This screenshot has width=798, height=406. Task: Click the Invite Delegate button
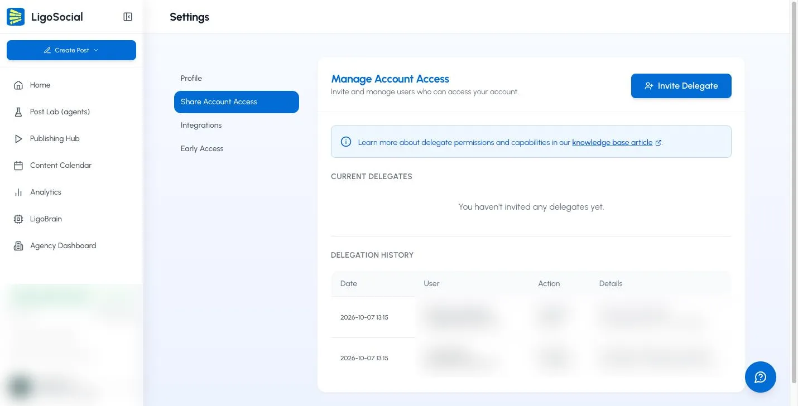pyautogui.click(x=681, y=86)
